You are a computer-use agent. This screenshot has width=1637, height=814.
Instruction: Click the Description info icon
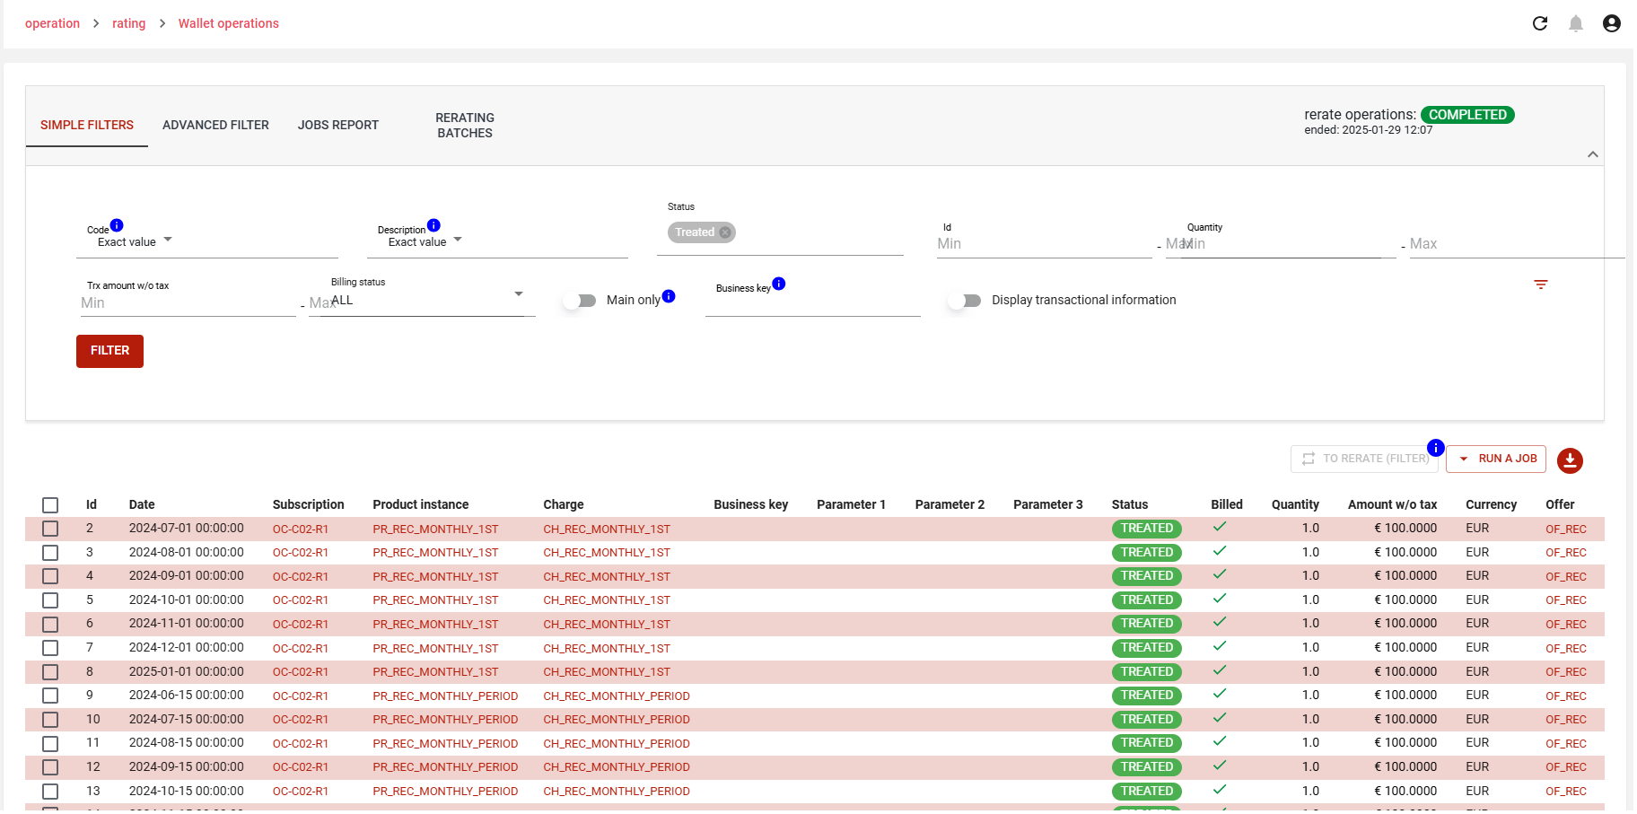click(433, 225)
